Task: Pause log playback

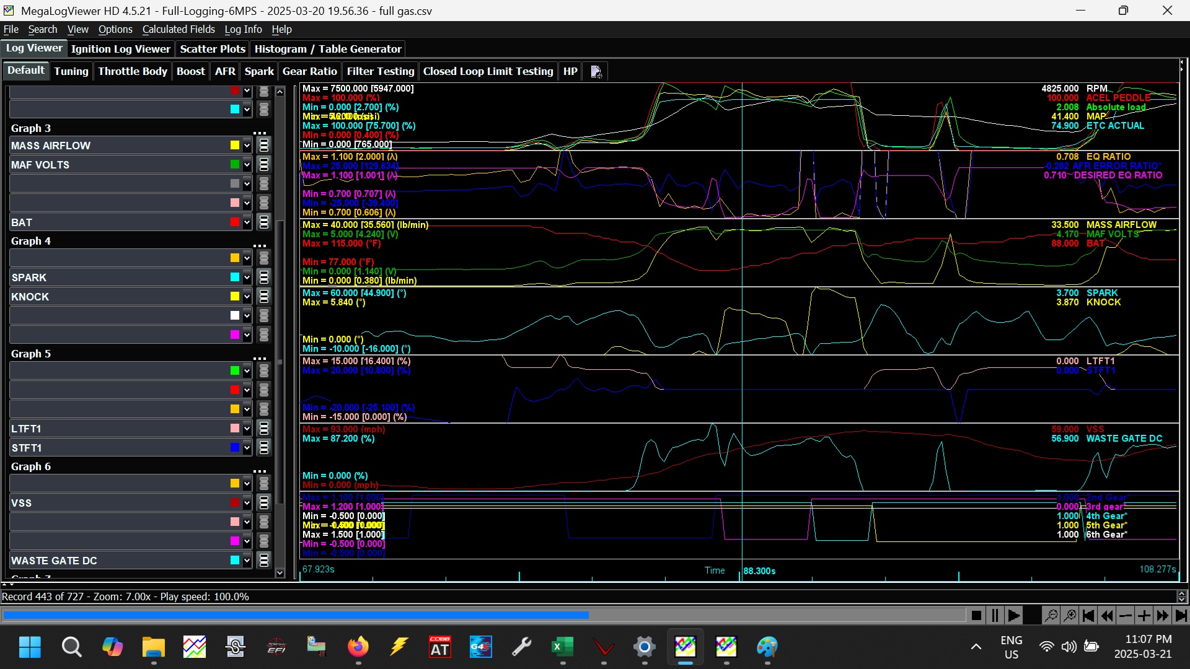Action: click(x=995, y=616)
